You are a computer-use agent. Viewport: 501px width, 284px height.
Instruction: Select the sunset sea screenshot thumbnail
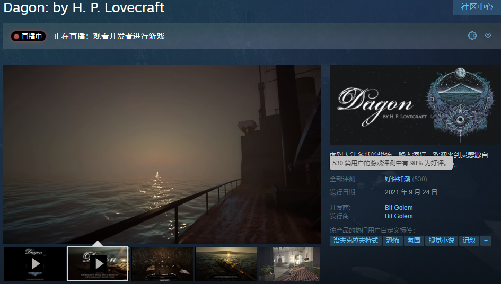click(x=226, y=264)
